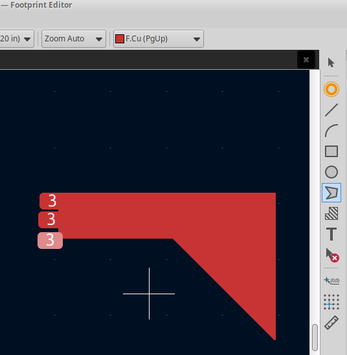Choose the Draw Circle tool
The image size is (347, 355).
331,172
